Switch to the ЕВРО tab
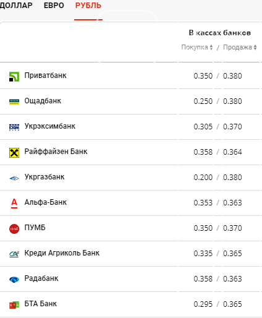262x318 pixels. click(x=54, y=6)
